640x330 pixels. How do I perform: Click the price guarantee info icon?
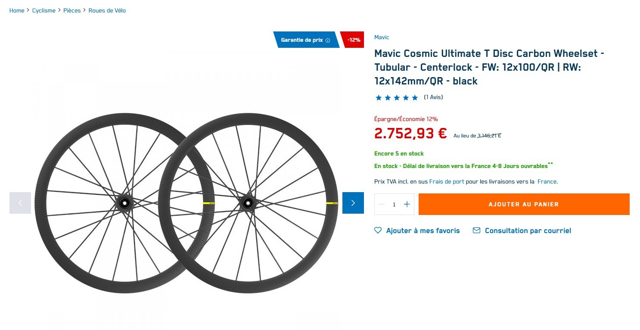click(x=328, y=40)
